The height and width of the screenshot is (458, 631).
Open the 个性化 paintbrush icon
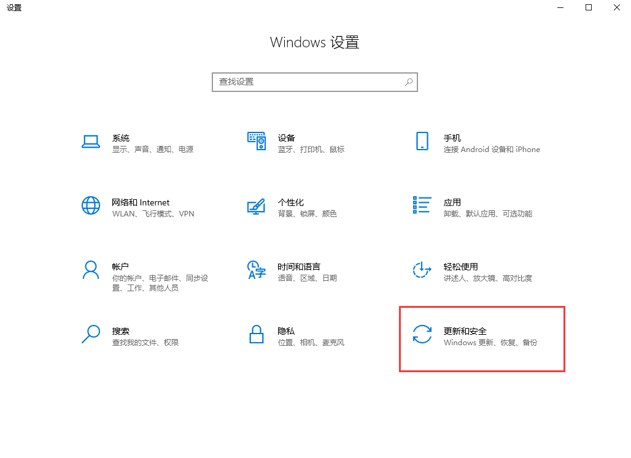(257, 206)
